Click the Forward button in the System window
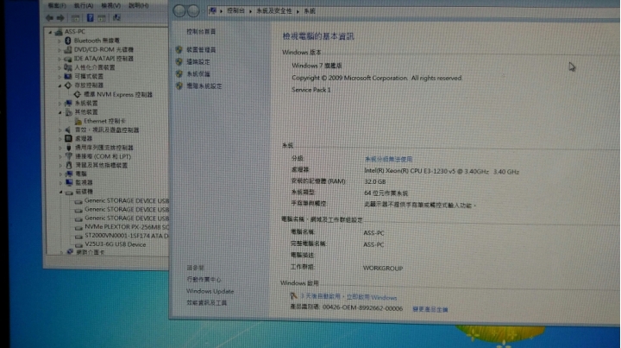This screenshot has height=348, width=621. (x=193, y=11)
